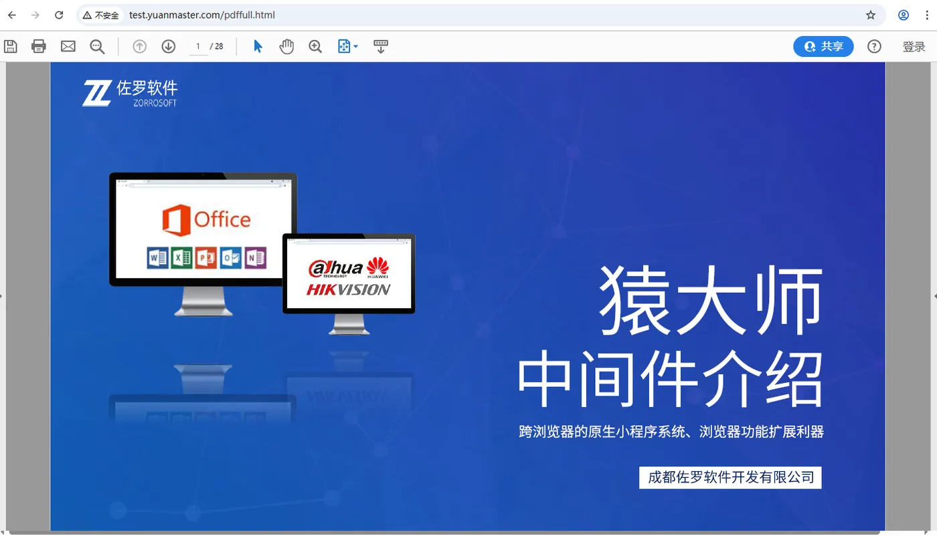This screenshot has height=536, width=937.
Task: Open the Chrome three-dot menu
Action: [928, 15]
